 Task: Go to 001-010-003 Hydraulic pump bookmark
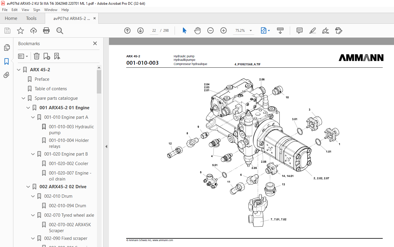pos(71,130)
